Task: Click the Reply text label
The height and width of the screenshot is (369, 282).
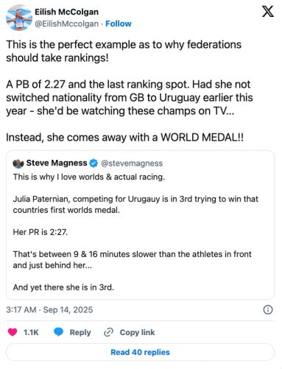Action: pos(80,332)
